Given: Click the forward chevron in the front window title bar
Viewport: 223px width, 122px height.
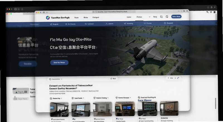Looking at the screenshot, I should pos(47,12).
